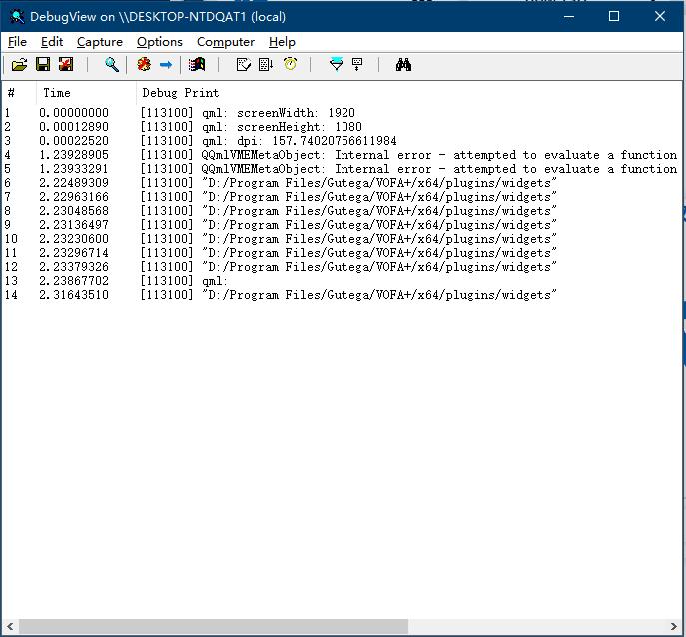
Task: Click the horizontal scrollbar thumb
Action: click(x=213, y=626)
